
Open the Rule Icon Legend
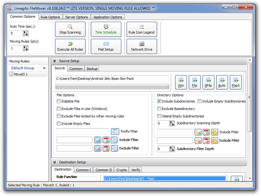tap(142, 30)
